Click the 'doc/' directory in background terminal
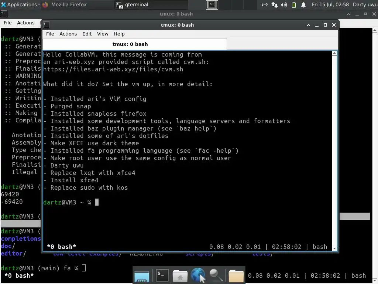This screenshot has height=284, width=378. (8, 246)
